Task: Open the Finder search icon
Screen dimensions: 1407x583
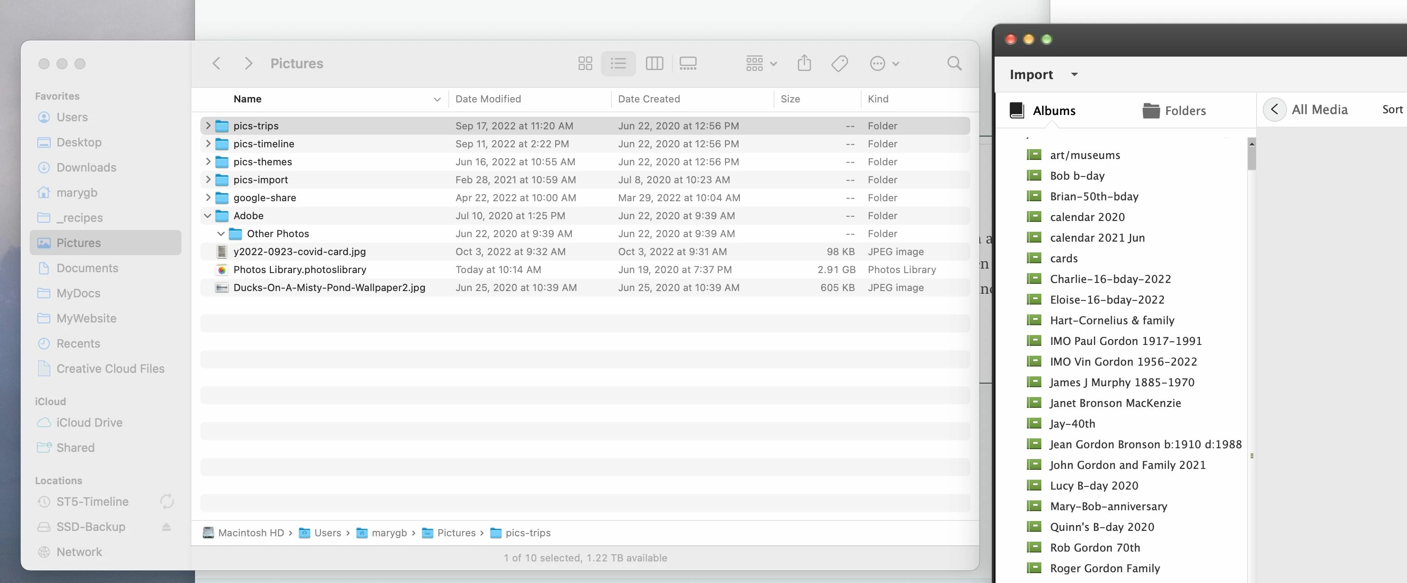Action: 954,63
